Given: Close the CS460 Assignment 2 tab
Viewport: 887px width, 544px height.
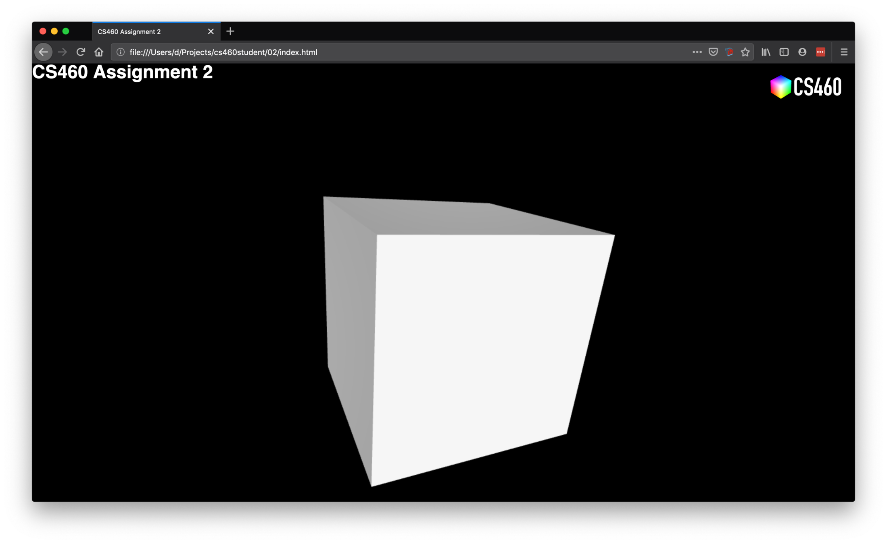Looking at the screenshot, I should (211, 31).
